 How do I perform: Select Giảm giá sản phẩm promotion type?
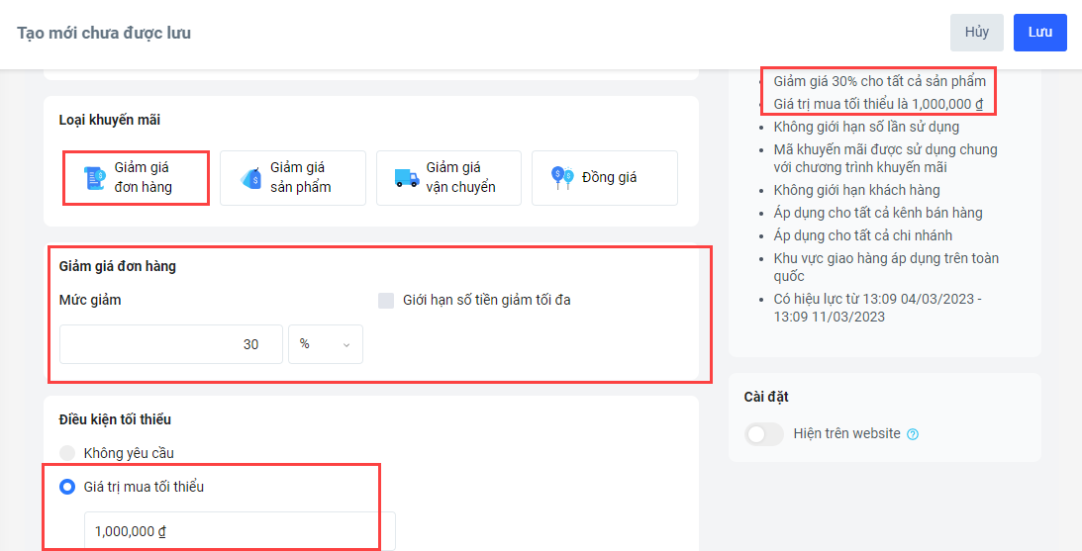(x=293, y=178)
